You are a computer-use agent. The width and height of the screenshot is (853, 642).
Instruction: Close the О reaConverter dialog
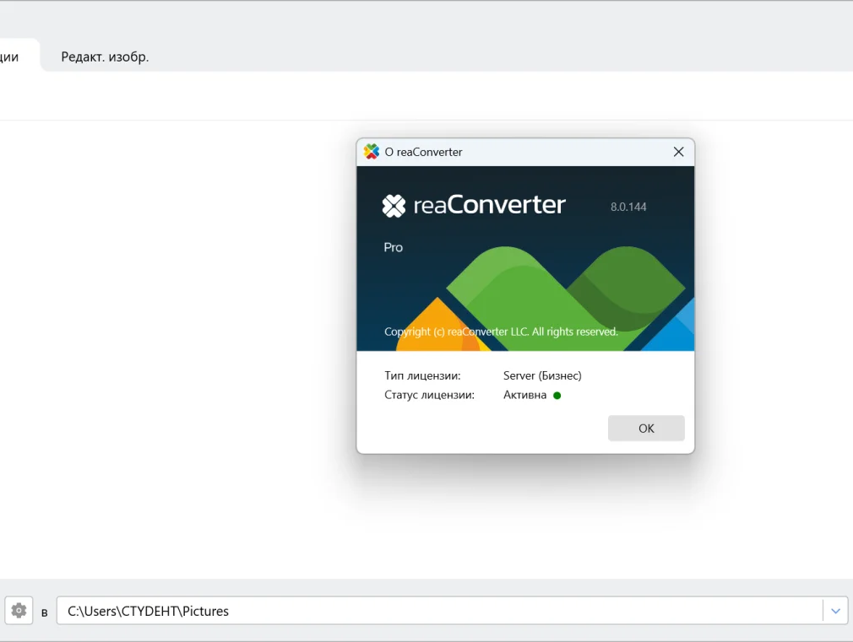(678, 152)
